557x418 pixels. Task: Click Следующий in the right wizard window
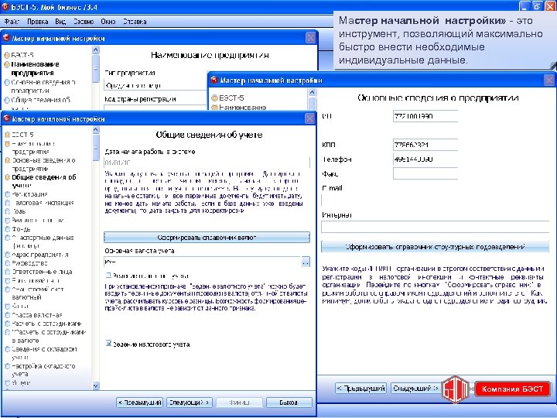pos(415,389)
